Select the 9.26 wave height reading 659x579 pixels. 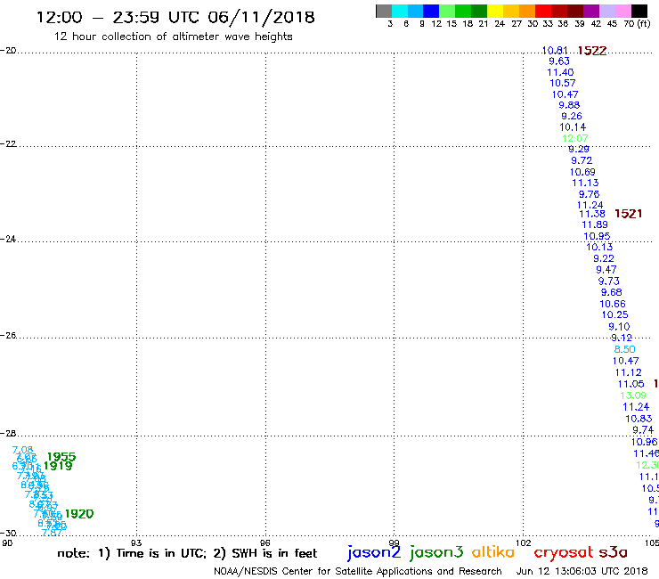point(572,116)
